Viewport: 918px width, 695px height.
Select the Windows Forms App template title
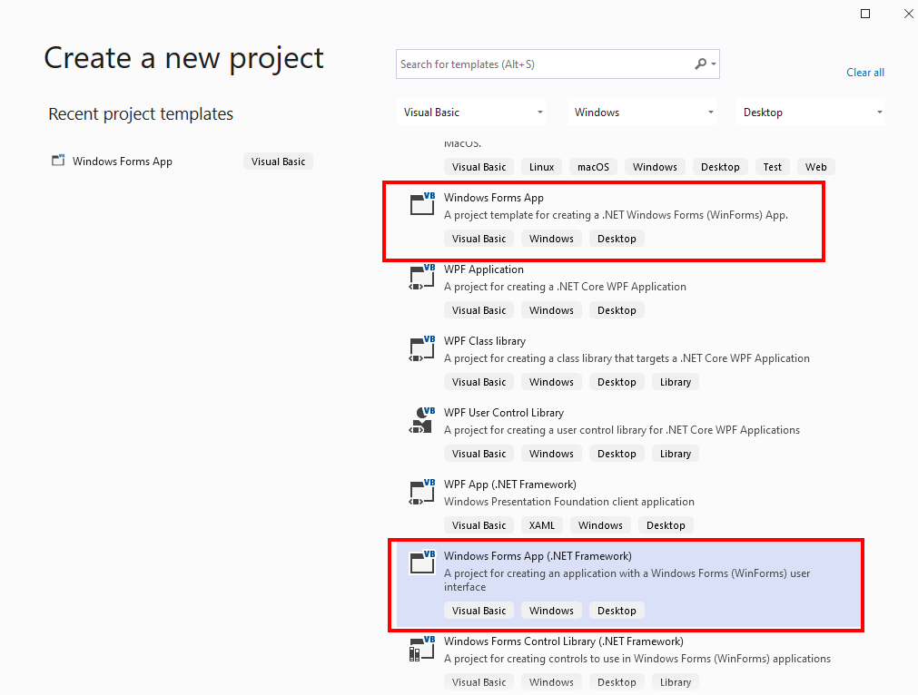click(x=494, y=198)
